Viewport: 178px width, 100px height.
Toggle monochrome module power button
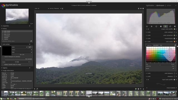click(x=174, y=39)
